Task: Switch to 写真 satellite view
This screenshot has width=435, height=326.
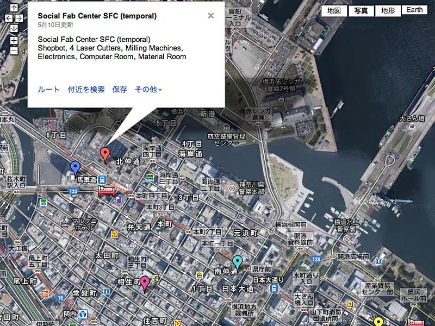Action: point(361,11)
